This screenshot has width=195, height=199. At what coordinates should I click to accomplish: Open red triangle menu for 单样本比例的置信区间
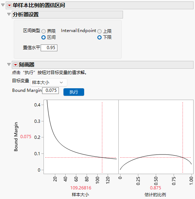coord(9,5)
